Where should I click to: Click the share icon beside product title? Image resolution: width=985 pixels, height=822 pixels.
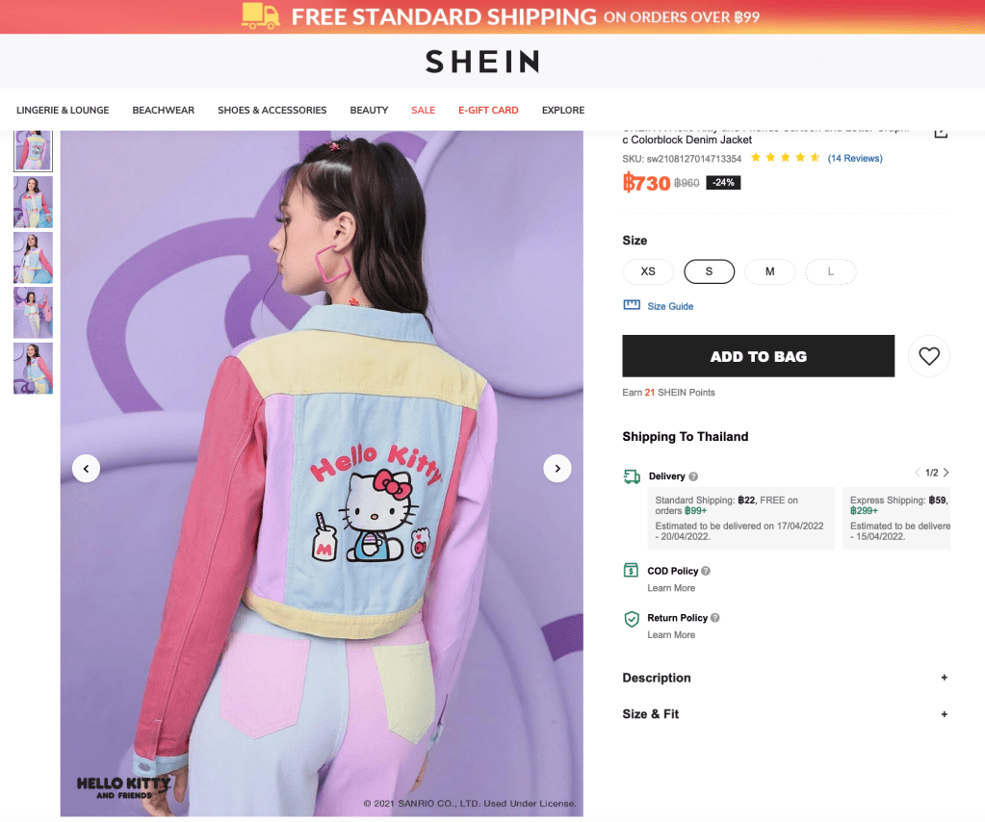(941, 133)
